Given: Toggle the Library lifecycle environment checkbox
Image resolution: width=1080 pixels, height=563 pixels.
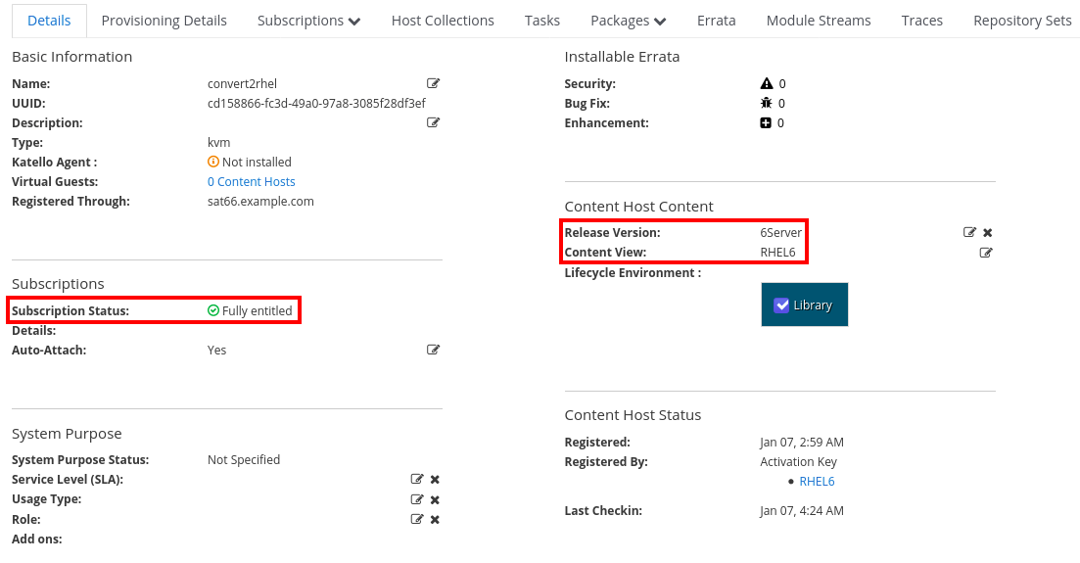Looking at the screenshot, I should click(781, 305).
